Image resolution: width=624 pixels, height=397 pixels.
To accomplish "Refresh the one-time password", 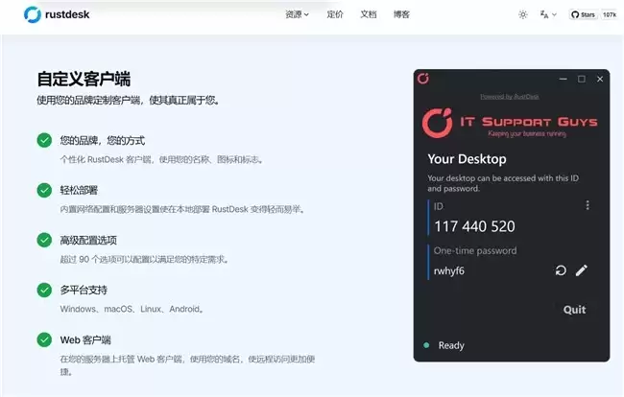I will (561, 271).
